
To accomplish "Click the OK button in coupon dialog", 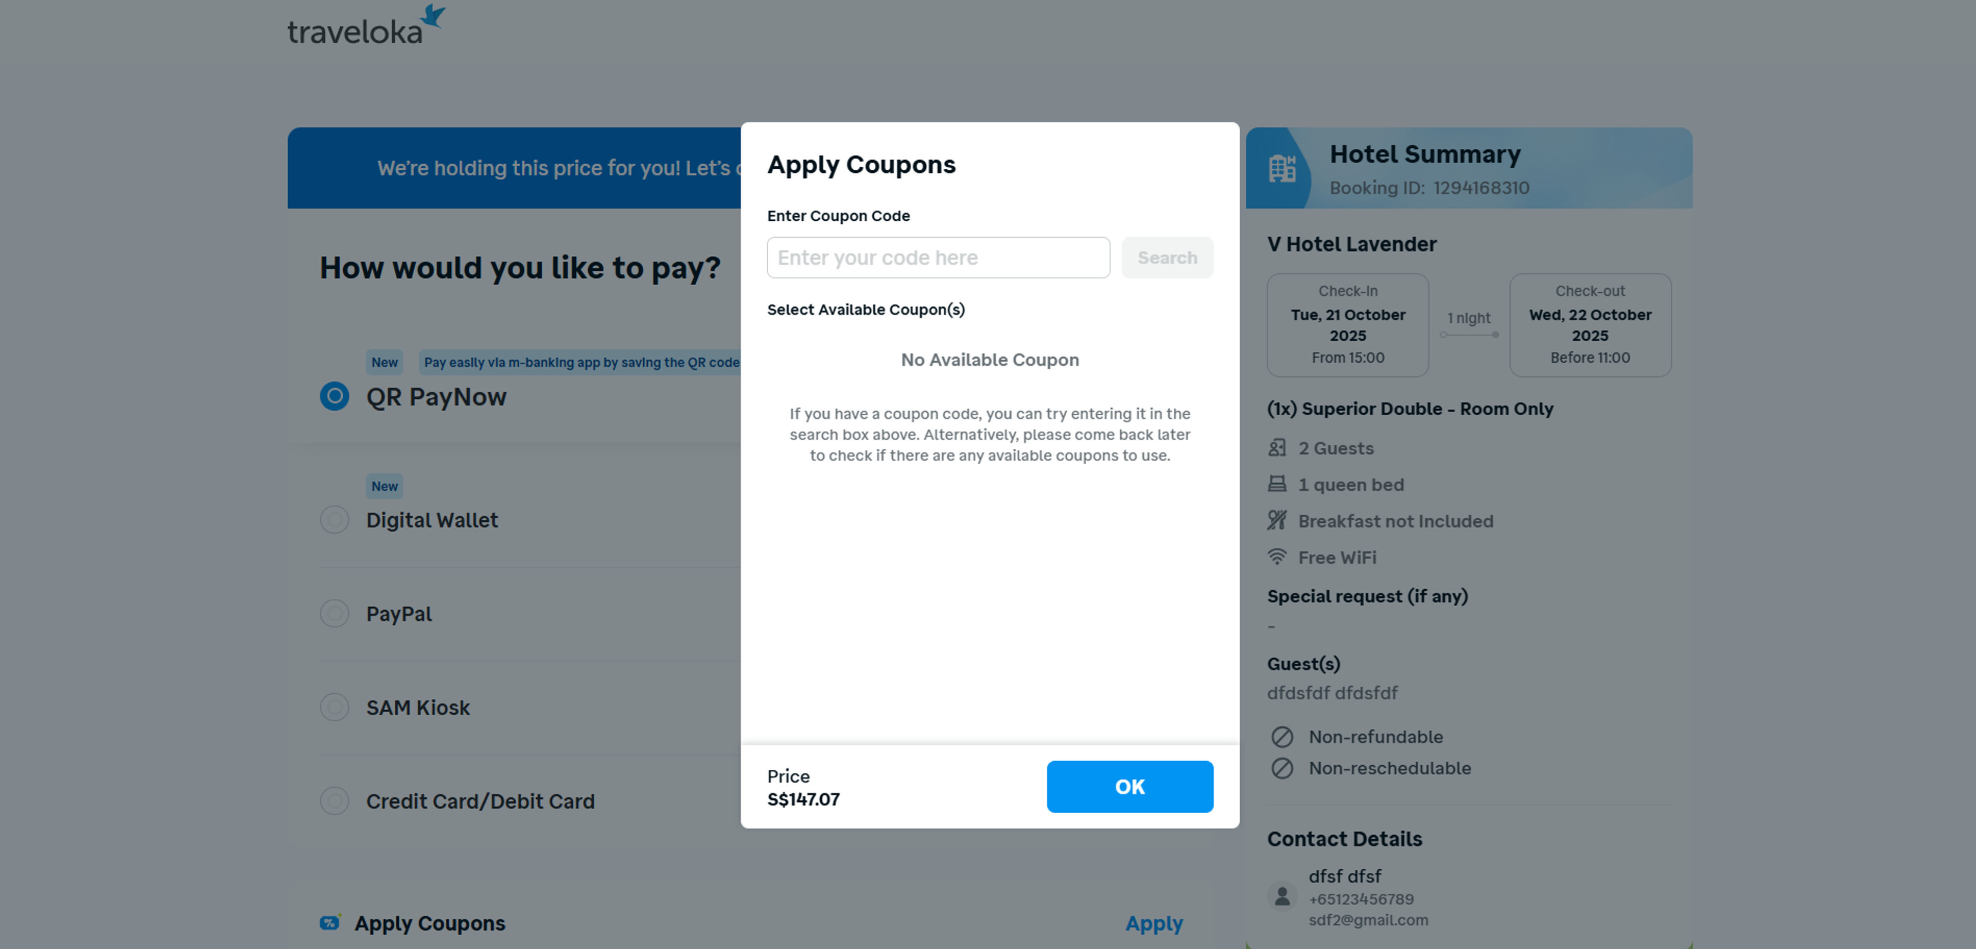I will click(x=1129, y=786).
